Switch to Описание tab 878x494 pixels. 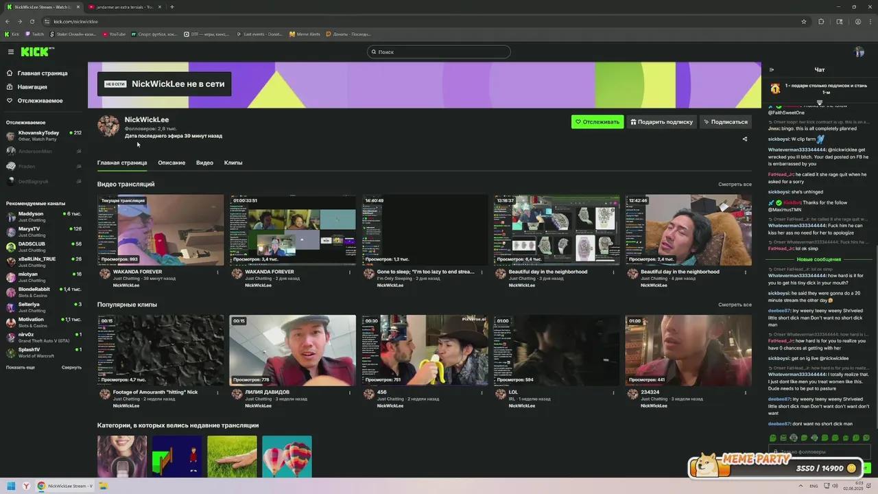point(171,163)
